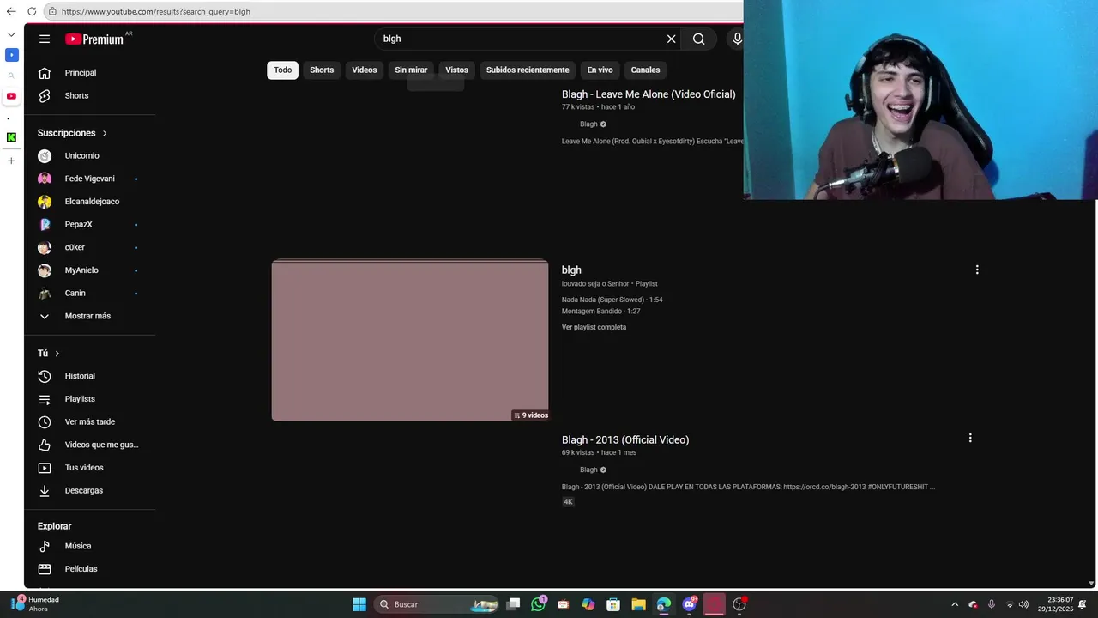Open Fede Vigevani subscription channel
Image resolution: width=1098 pixels, height=618 pixels.
pyautogui.click(x=90, y=179)
